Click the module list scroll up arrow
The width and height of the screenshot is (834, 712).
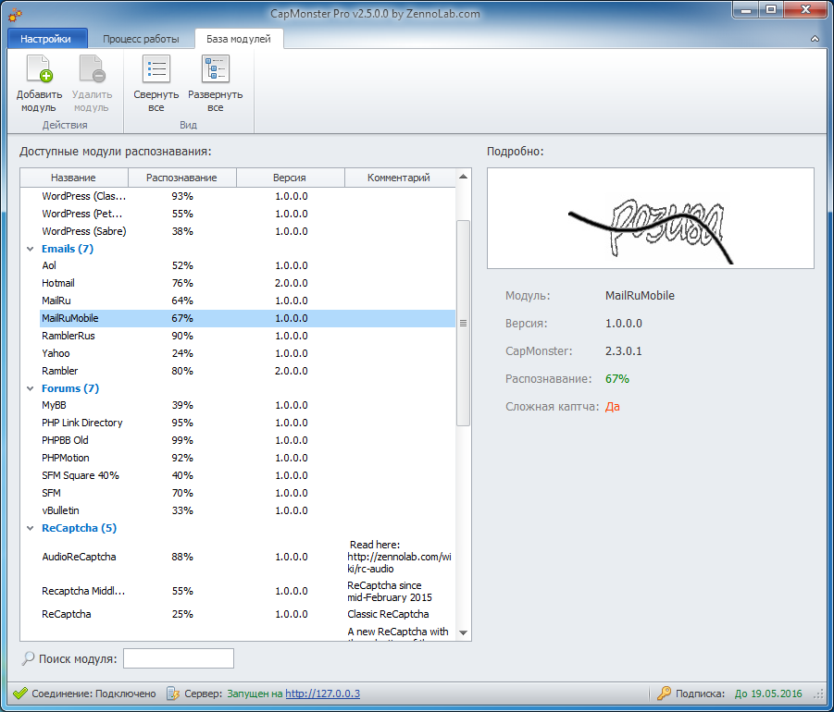pos(463,177)
